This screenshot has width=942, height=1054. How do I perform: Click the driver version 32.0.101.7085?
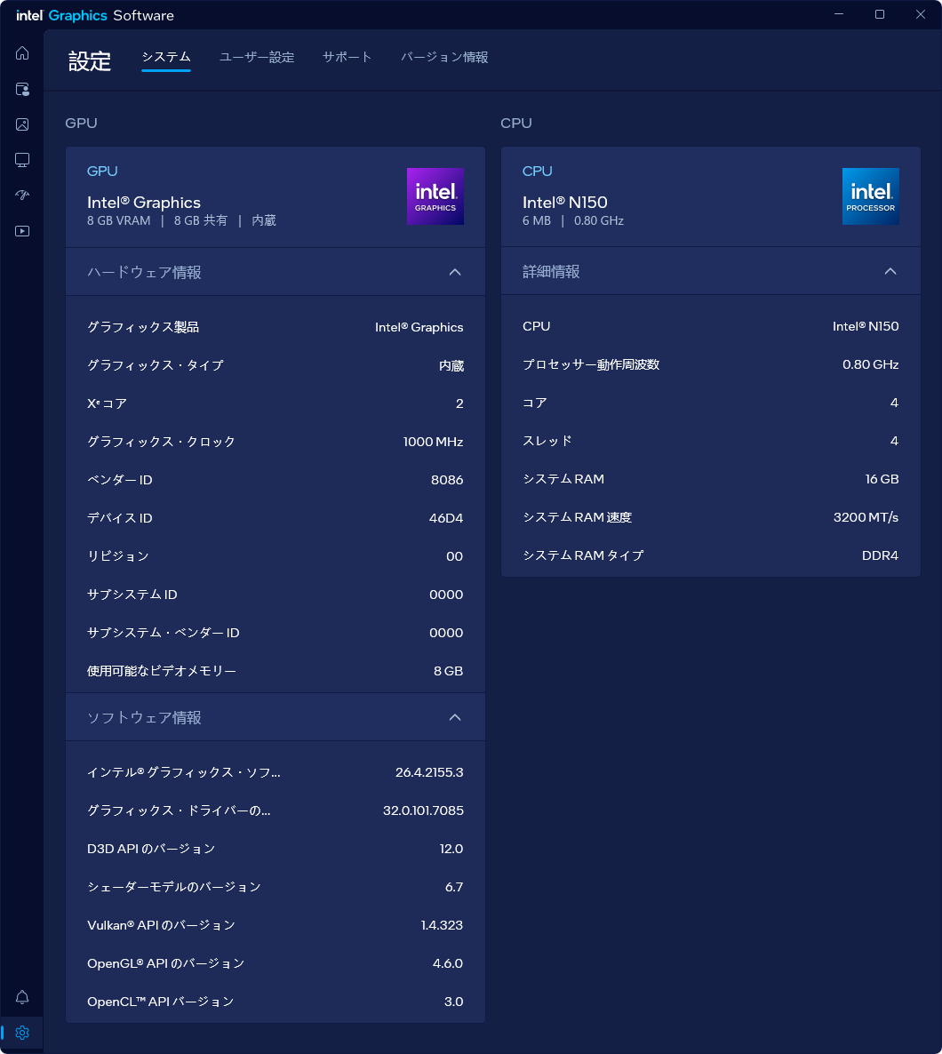pos(423,810)
